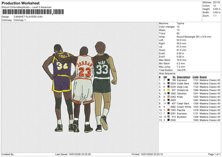Click 'Cedar Bark' in stop row 8

click(183, 104)
